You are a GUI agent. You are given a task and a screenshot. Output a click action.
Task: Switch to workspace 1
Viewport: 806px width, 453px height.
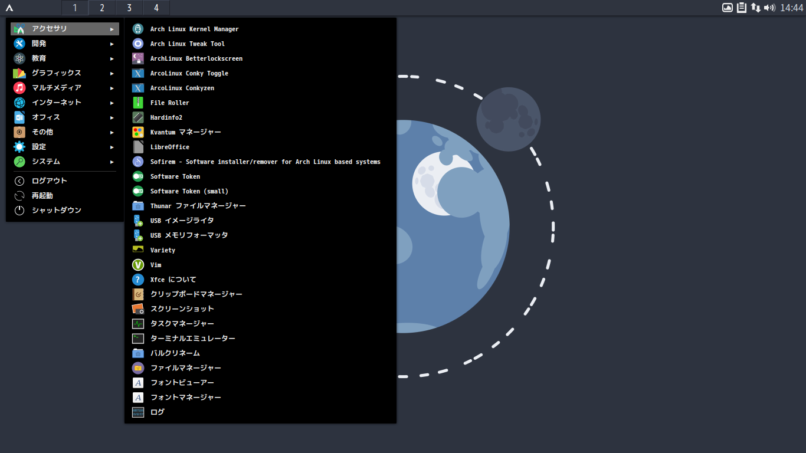click(75, 8)
